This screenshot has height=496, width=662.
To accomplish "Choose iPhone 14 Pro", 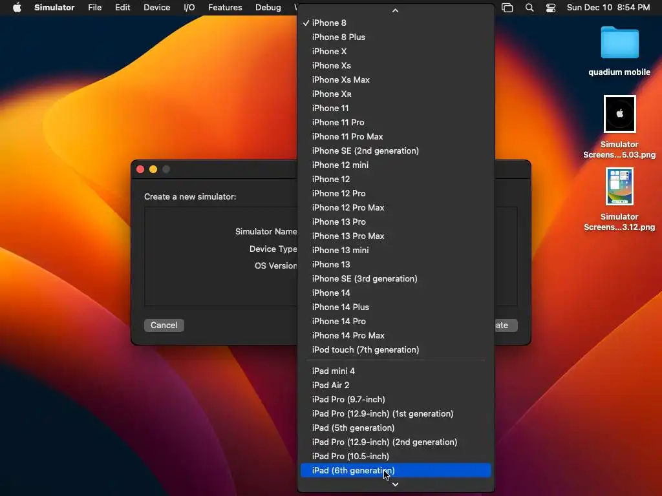I will [x=396, y=321].
